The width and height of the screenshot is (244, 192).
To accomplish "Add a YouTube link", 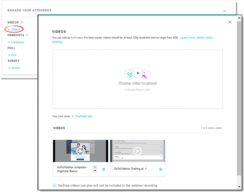I will (x=82, y=116).
